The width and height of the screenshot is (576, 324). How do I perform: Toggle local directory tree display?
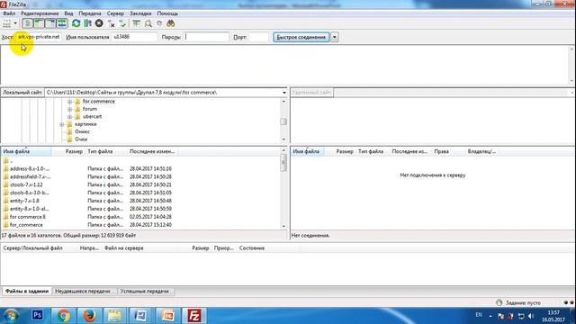(x=39, y=23)
